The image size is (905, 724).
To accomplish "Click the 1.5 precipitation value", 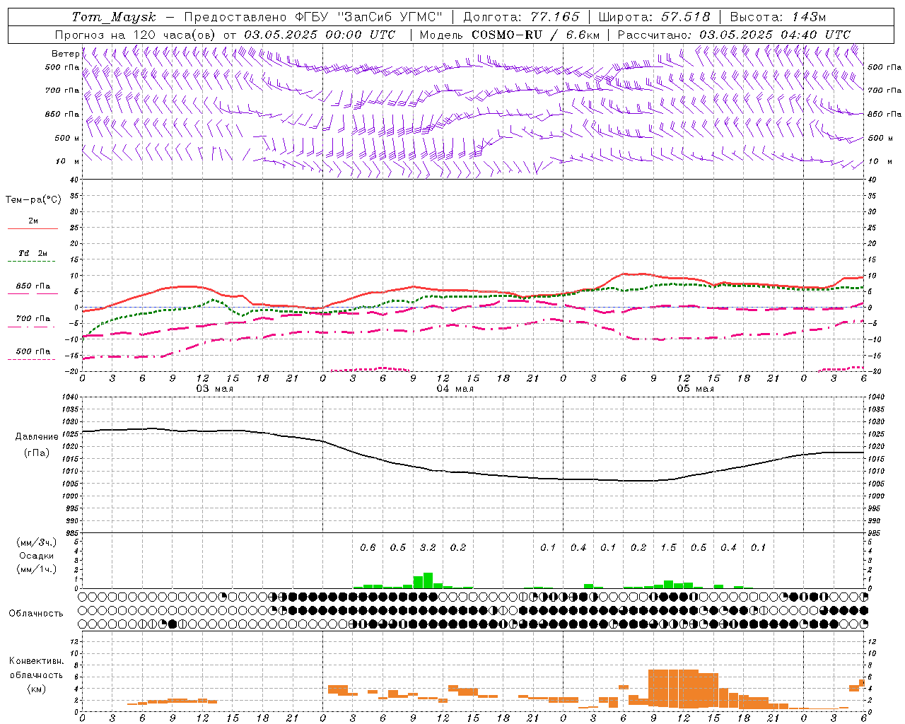I will 668,547.
